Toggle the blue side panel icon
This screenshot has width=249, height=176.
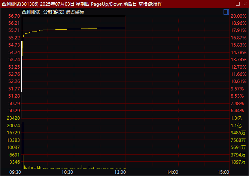(226, 12)
